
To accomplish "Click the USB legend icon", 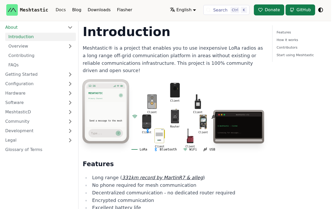I will coord(205,149).
